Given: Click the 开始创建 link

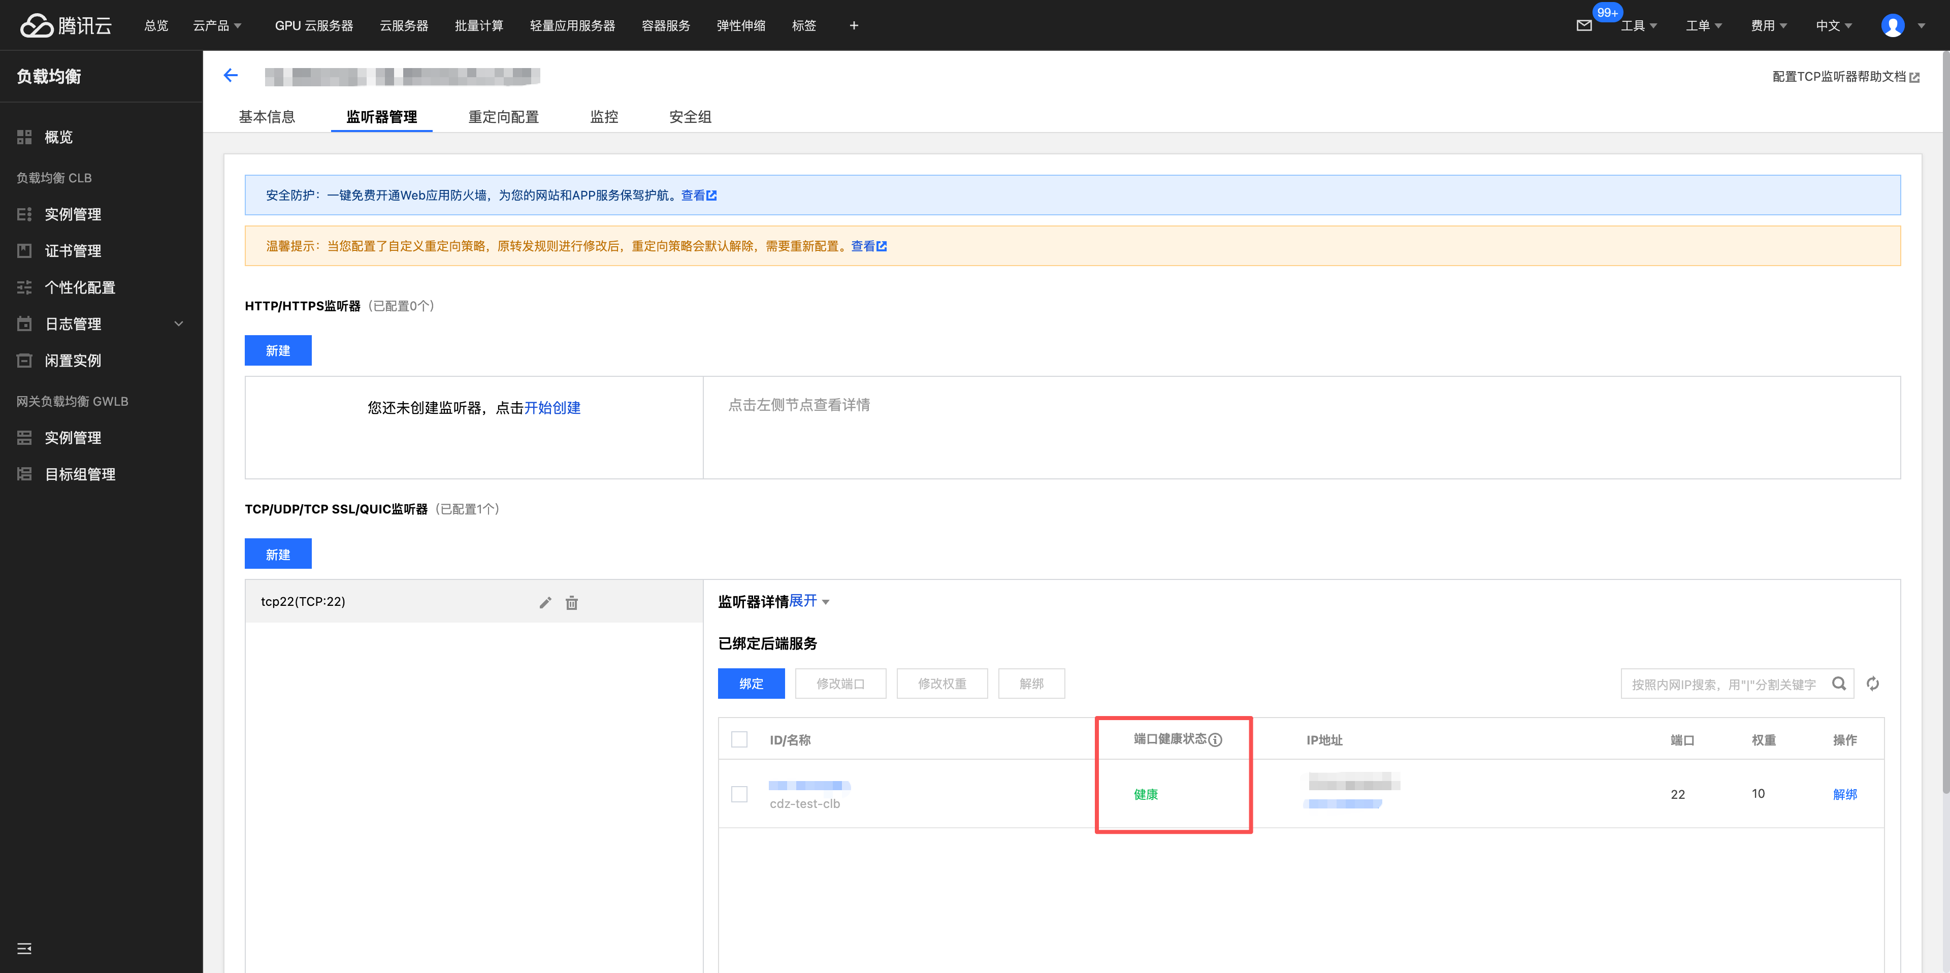Looking at the screenshot, I should 552,407.
